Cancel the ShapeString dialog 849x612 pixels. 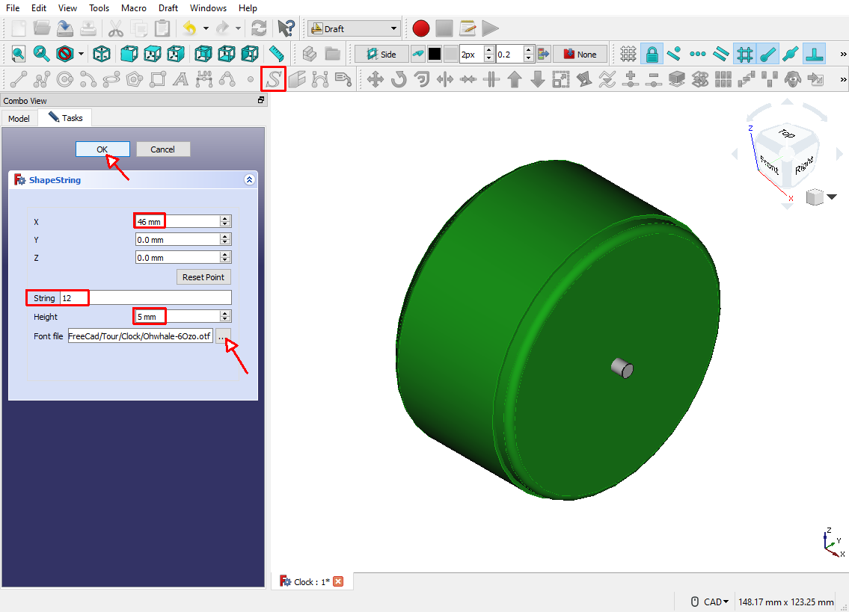coord(162,149)
